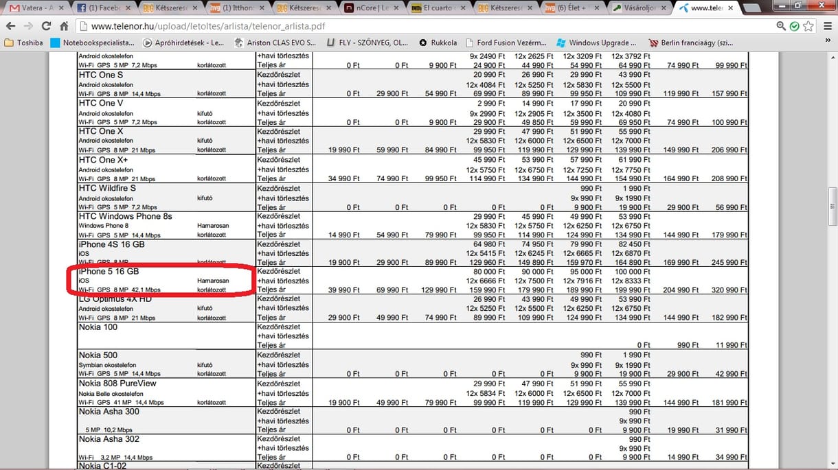Click the 'Nokia Asha 300' row title
The height and width of the screenshot is (470, 838).
click(109, 412)
